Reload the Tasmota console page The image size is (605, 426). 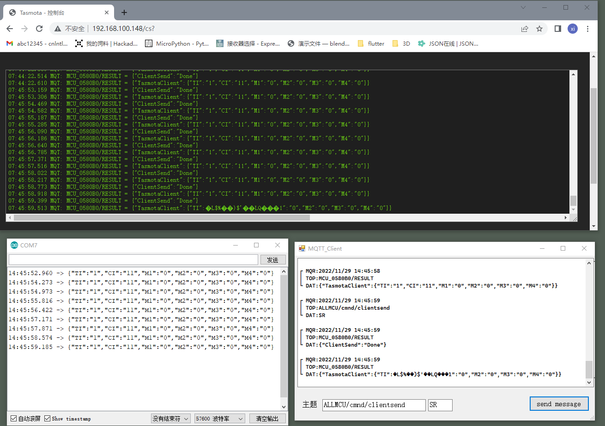[39, 29]
